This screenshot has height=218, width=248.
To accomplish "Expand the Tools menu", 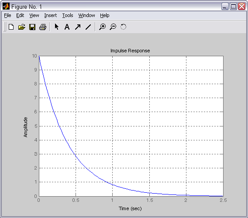I will tap(68, 15).
